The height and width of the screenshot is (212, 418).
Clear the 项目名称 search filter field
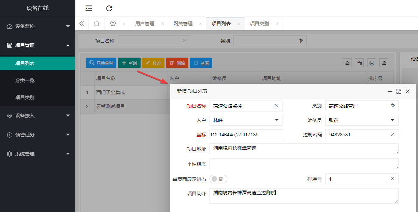pos(185,41)
